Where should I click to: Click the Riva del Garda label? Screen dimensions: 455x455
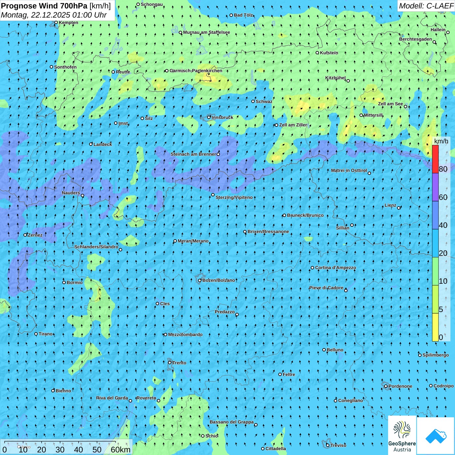[x=112, y=398]
